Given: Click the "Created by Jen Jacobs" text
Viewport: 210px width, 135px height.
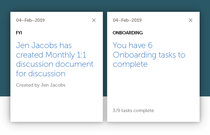Looking at the screenshot, I should (x=41, y=85).
